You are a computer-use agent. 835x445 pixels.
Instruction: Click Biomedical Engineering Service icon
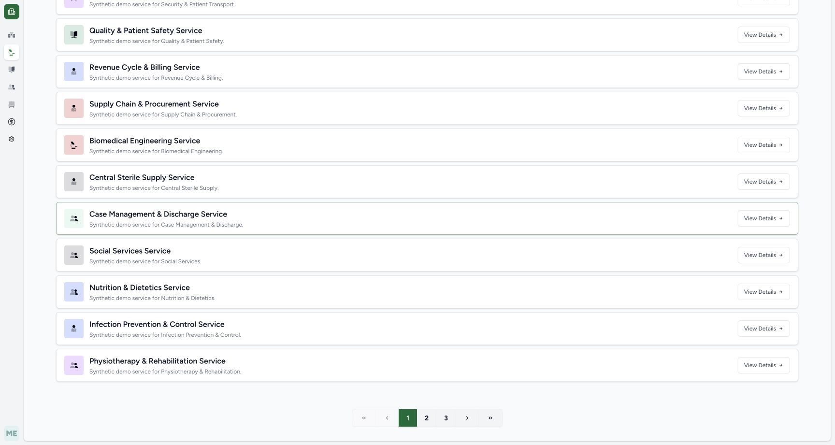point(74,145)
